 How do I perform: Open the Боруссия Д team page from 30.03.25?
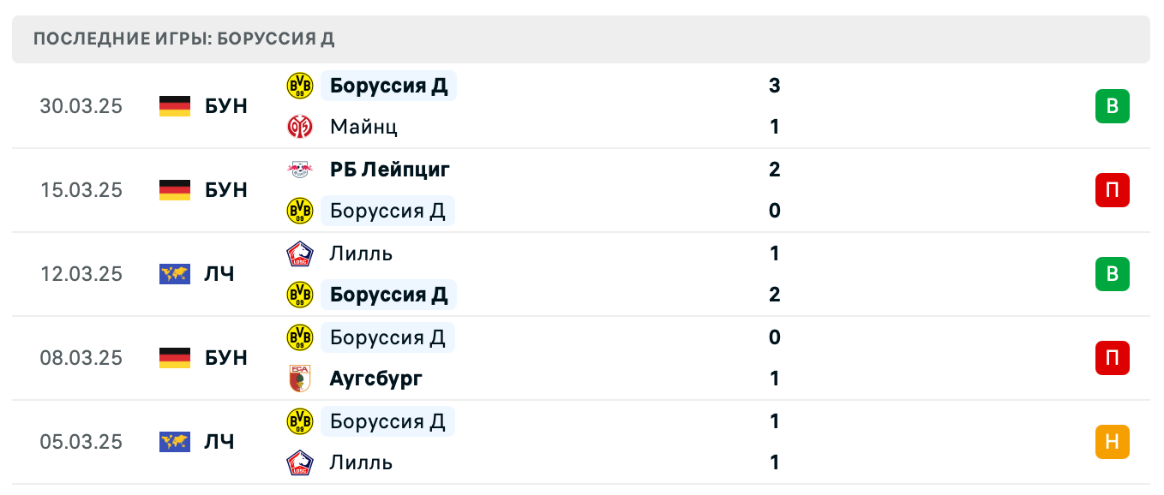[388, 86]
